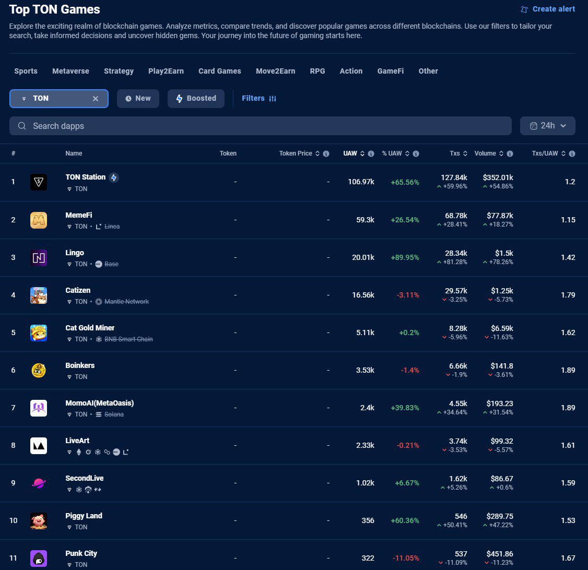The height and width of the screenshot is (570, 588).
Task: Click the $99.32 volume for LiveArt
Action: [x=502, y=441]
